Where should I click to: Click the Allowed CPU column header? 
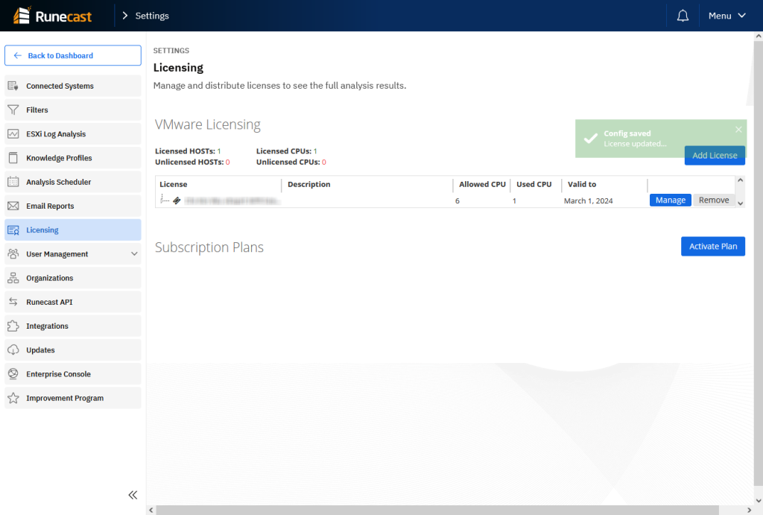coord(482,184)
